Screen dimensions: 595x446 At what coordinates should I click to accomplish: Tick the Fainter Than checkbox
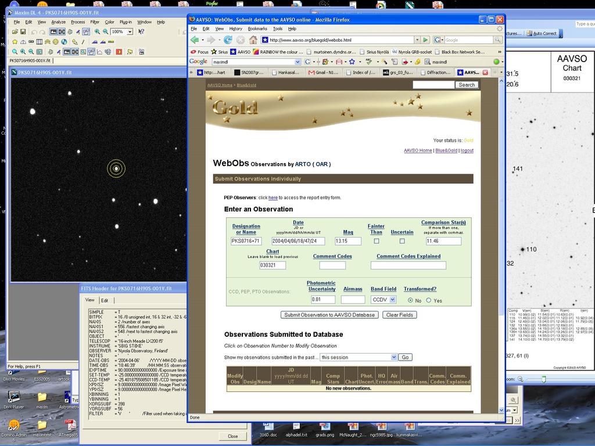pos(377,241)
